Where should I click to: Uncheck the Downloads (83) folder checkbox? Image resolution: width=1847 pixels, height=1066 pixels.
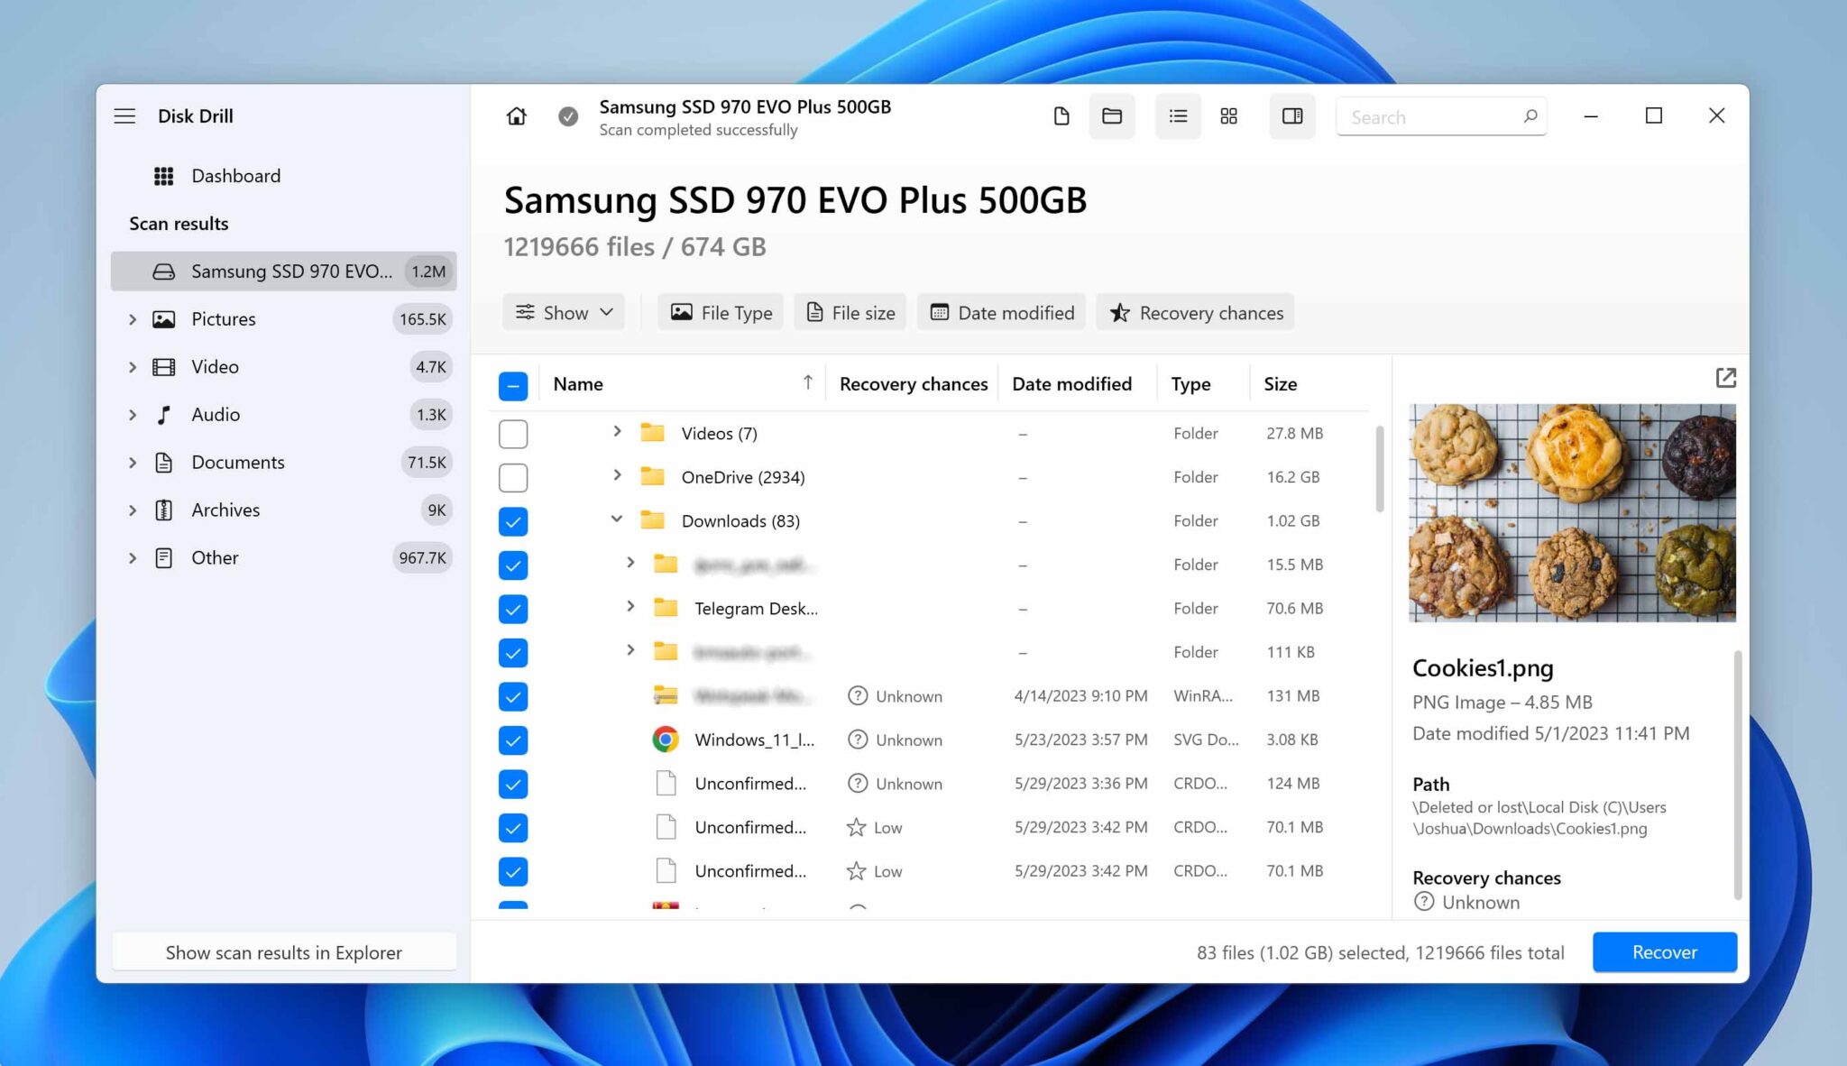pyautogui.click(x=512, y=520)
